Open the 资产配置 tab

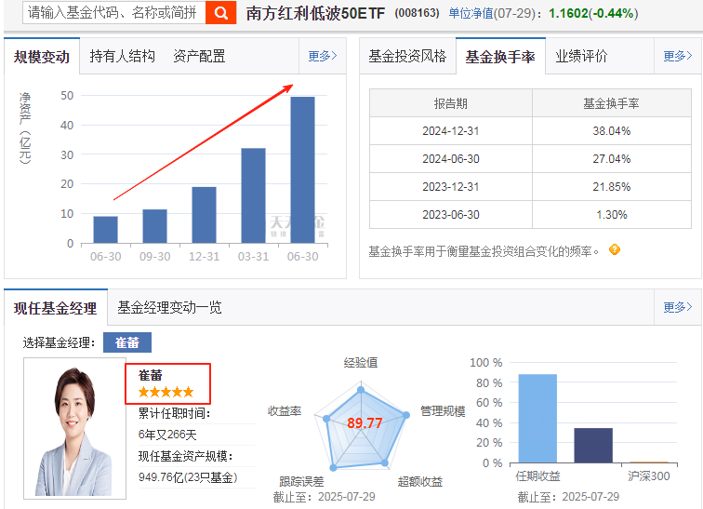[x=199, y=56]
